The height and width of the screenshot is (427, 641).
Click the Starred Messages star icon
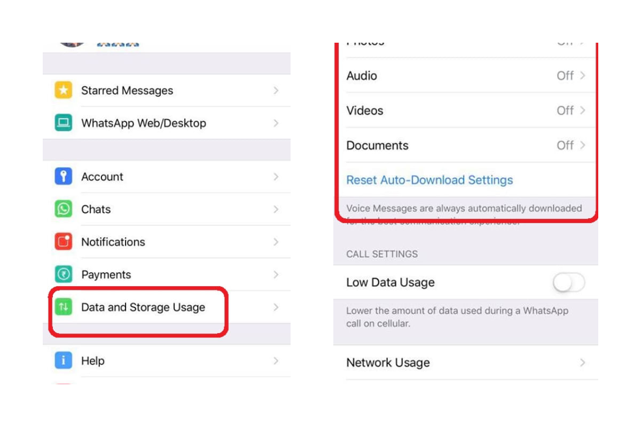tap(63, 90)
